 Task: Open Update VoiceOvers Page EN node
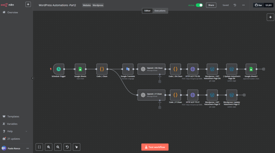231,69
